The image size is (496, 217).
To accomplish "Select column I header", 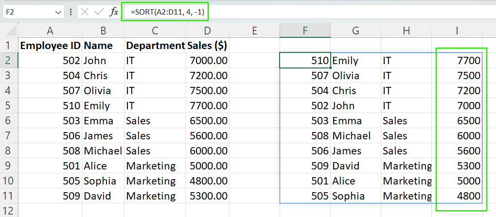I will click(x=457, y=31).
